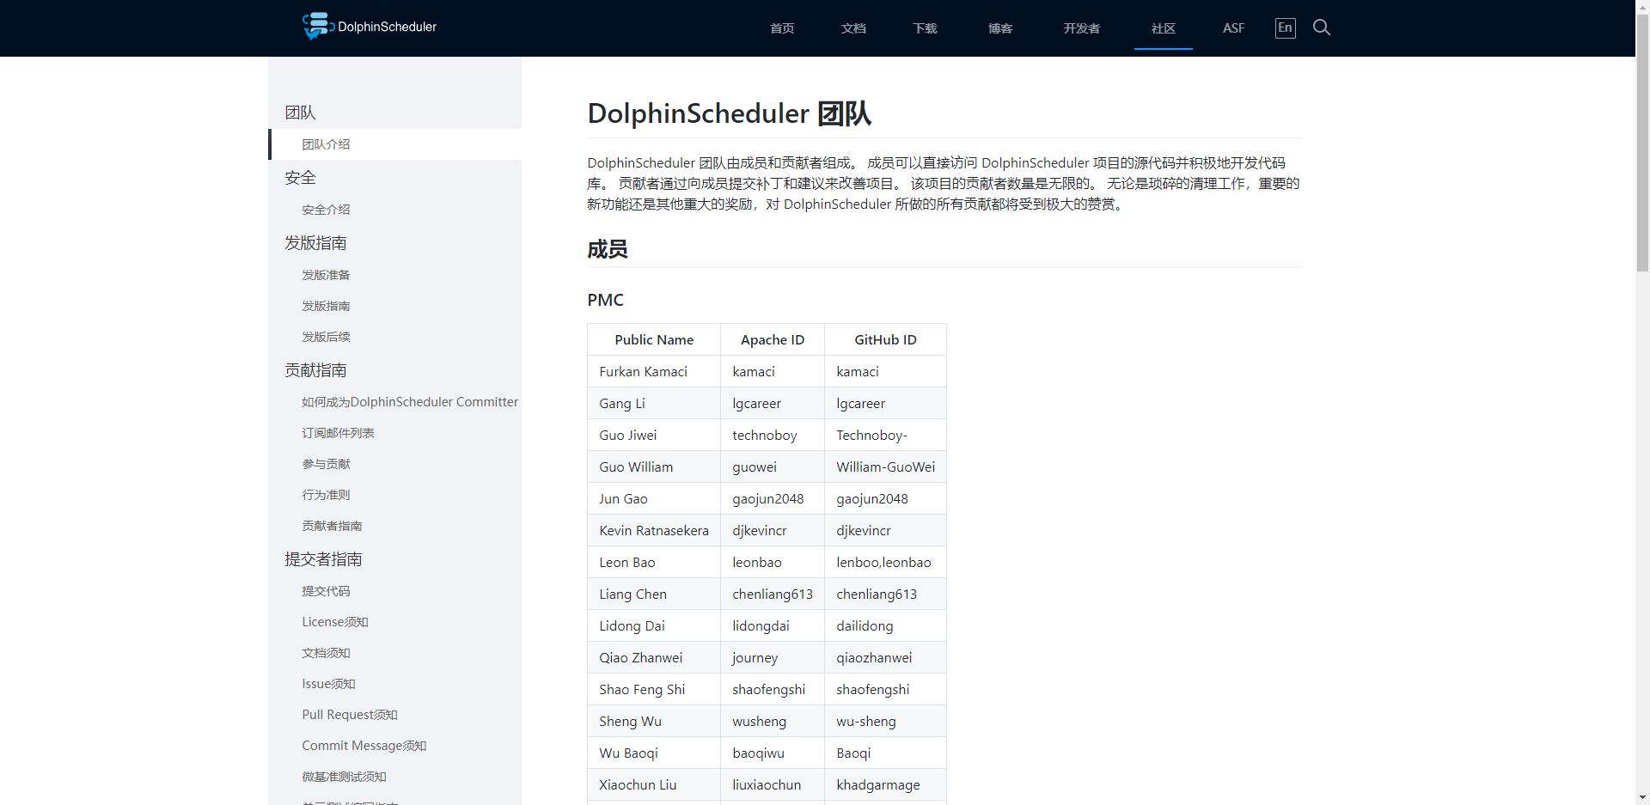Image resolution: width=1650 pixels, height=805 pixels.
Task: Click the Jun Gao cell
Action: (x=654, y=499)
